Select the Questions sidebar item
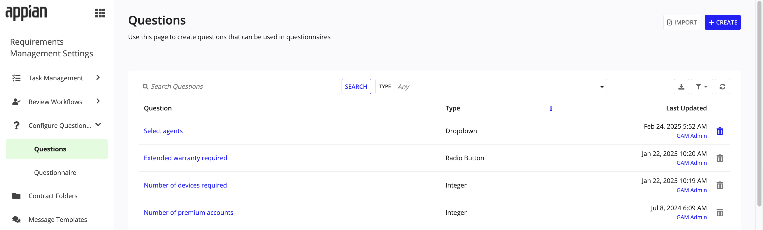 pyautogui.click(x=57, y=149)
